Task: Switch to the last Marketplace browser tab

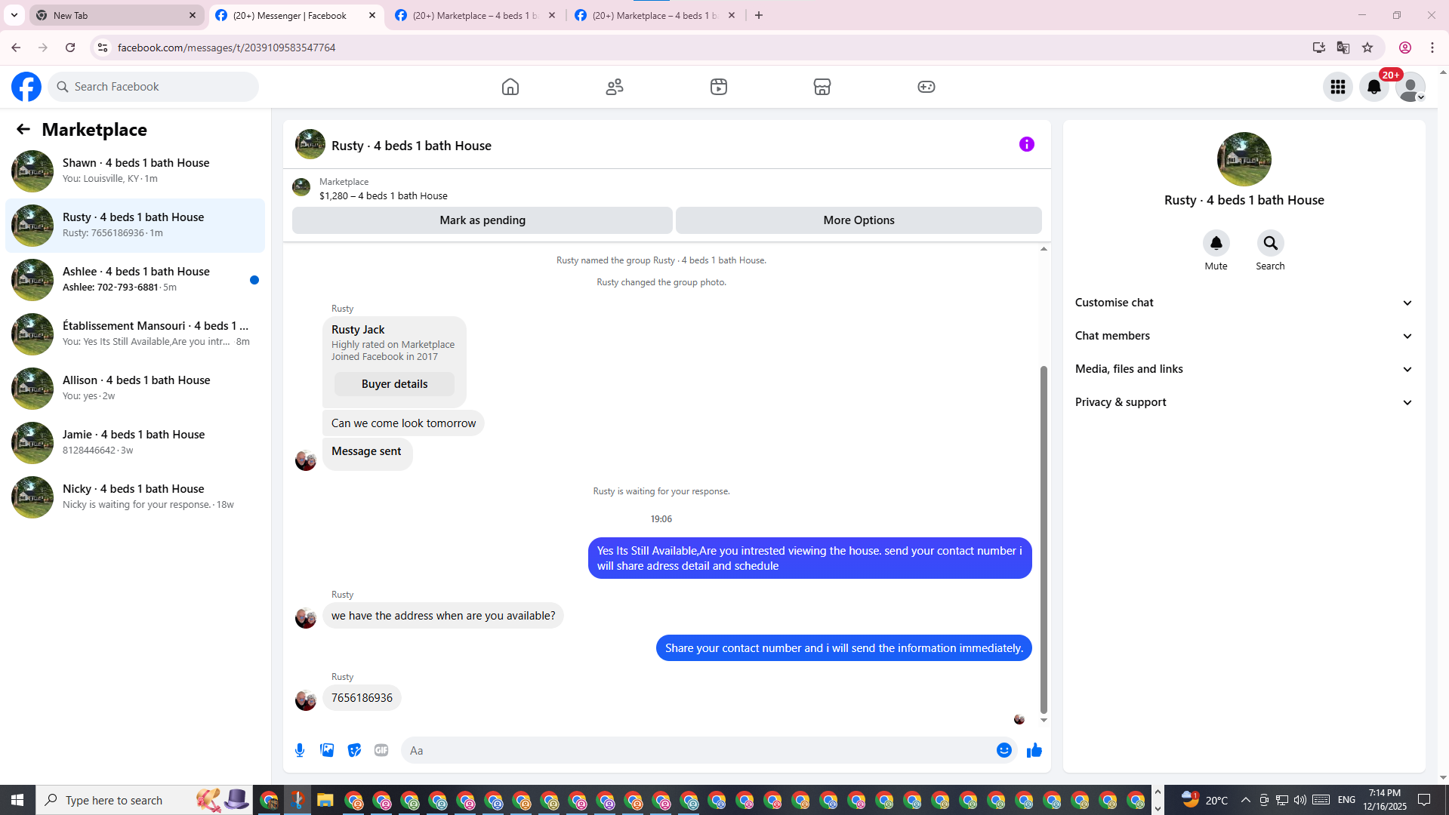Action: pos(655,15)
